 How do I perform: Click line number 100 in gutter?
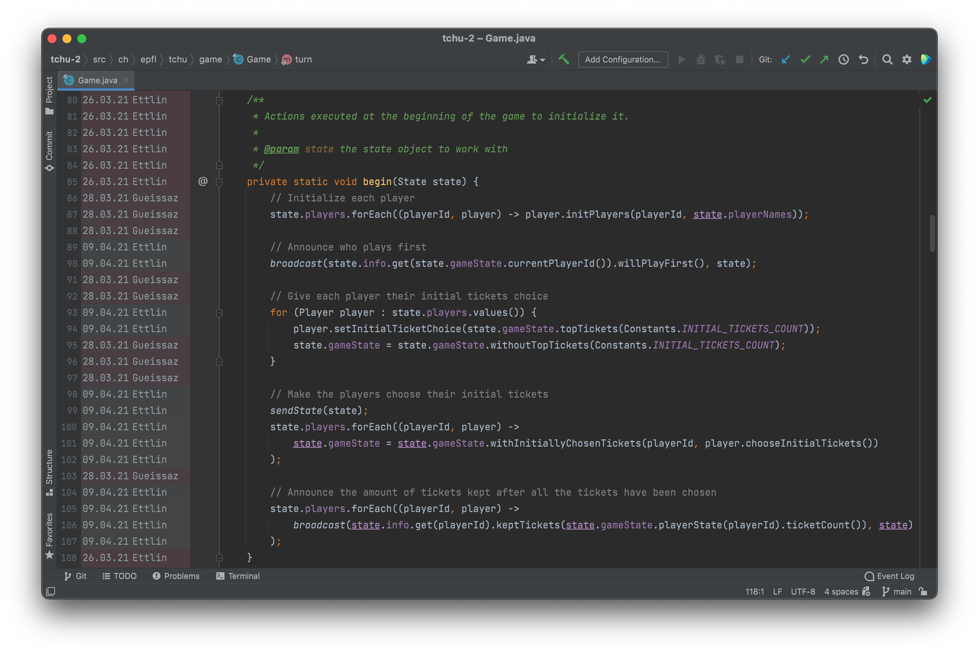click(69, 427)
